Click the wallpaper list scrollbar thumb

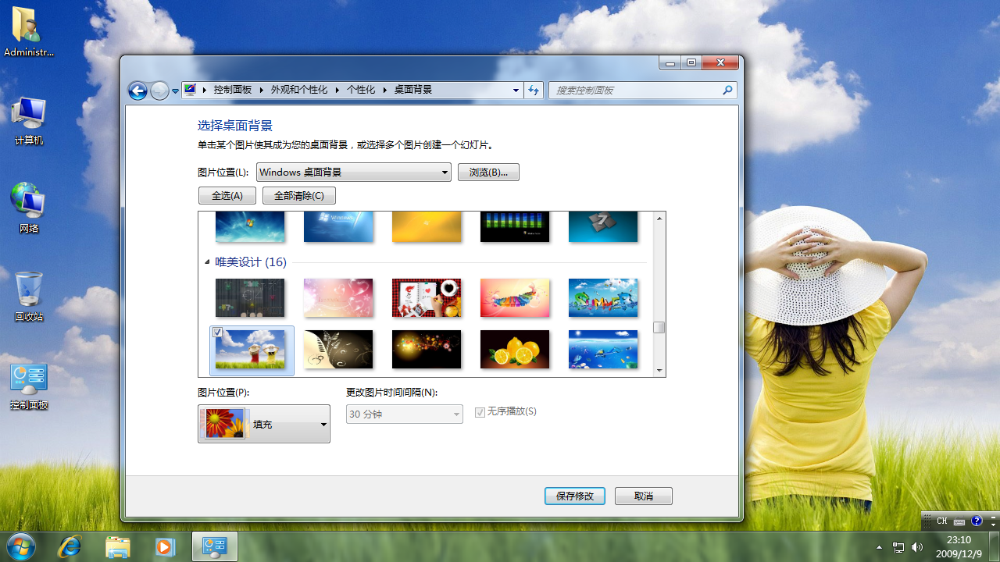[659, 328]
